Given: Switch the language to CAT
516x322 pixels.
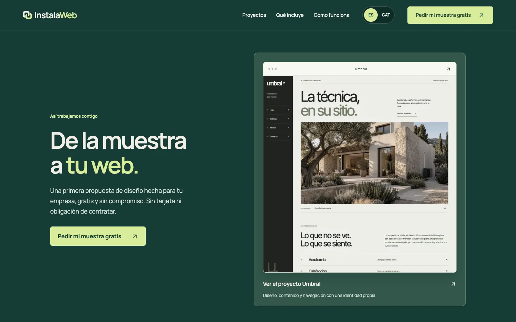Looking at the screenshot, I should (x=386, y=15).
